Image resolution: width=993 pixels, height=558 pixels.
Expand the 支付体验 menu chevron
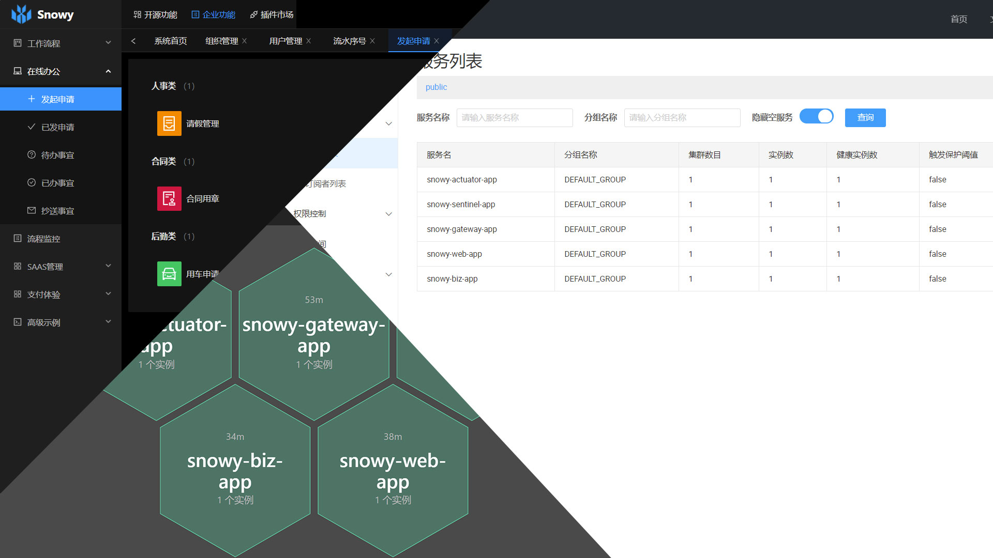(x=108, y=294)
